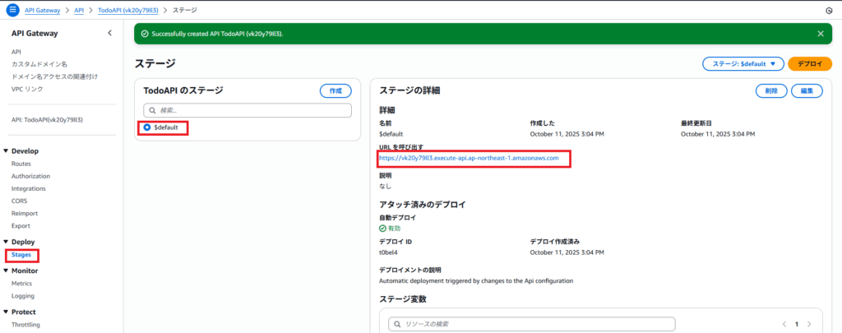This screenshot has width=842, height=333.
Task: Collapse the Develop section in sidebar
Action: pyautogui.click(x=7, y=151)
